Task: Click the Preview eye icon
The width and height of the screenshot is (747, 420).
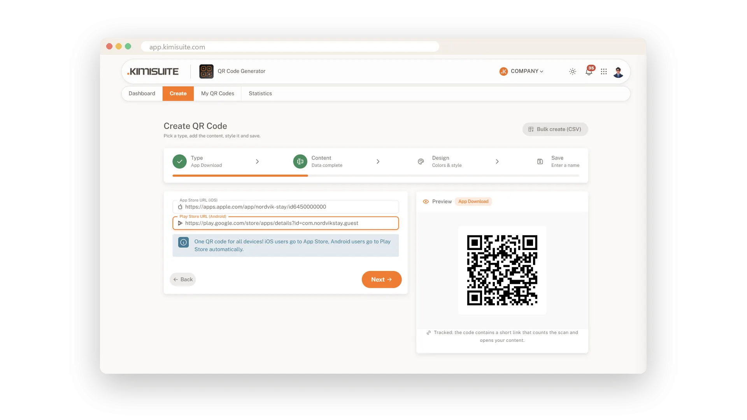Action: (x=426, y=201)
